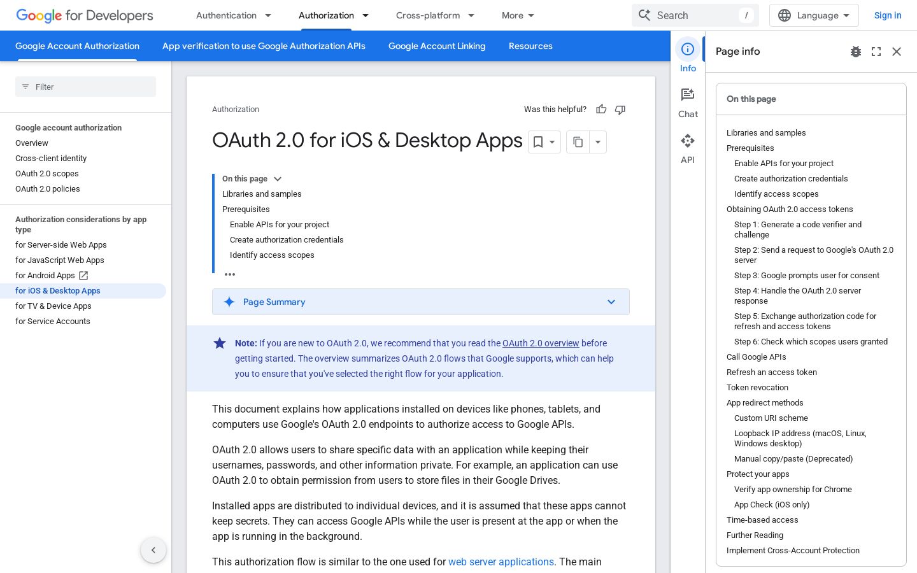This screenshot has height=573, width=917.
Task: Jump to App Check (iOS only) section
Action: tap(772, 505)
